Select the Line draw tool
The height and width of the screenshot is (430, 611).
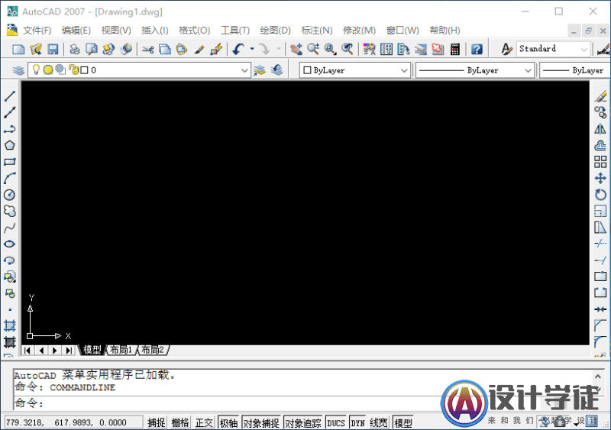(x=10, y=96)
